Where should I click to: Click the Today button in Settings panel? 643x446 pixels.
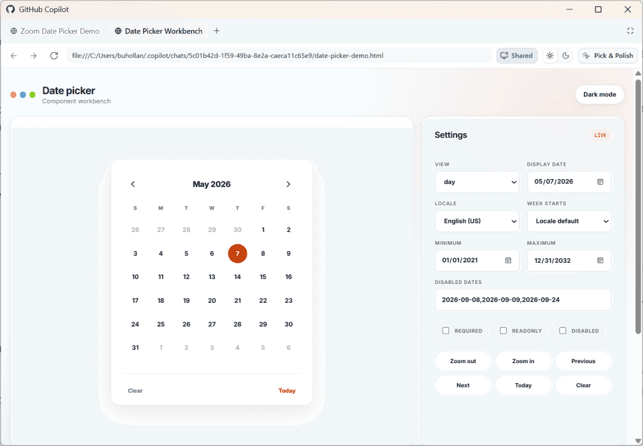click(x=523, y=385)
